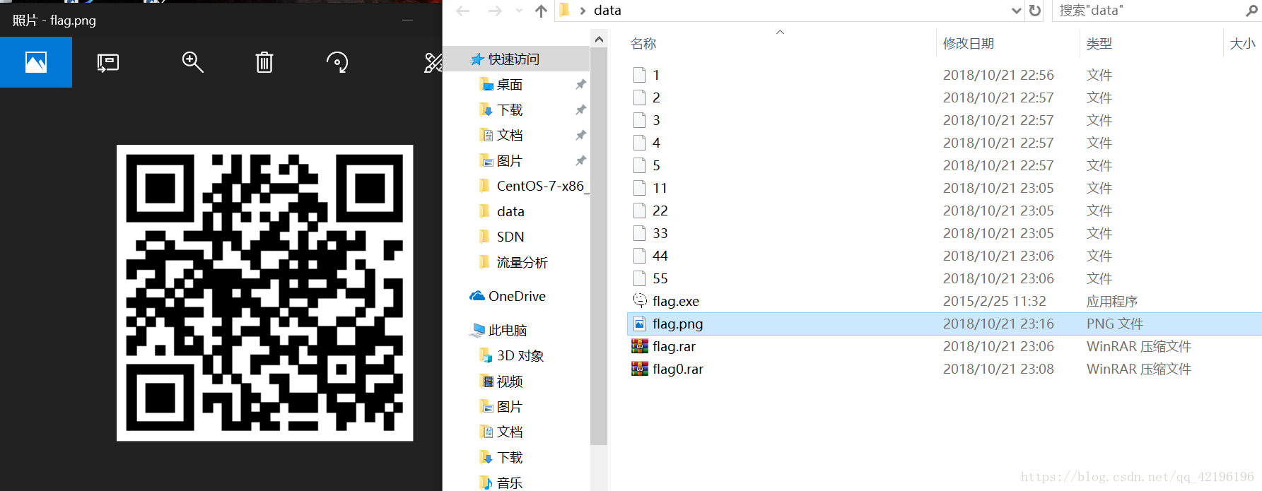Select file named 3
Image resolution: width=1262 pixels, height=491 pixels.
pyautogui.click(x=656, y=120)
